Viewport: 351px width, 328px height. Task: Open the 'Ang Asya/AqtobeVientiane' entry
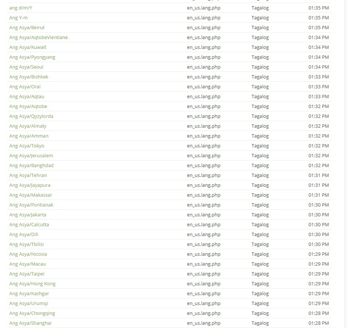39,37
